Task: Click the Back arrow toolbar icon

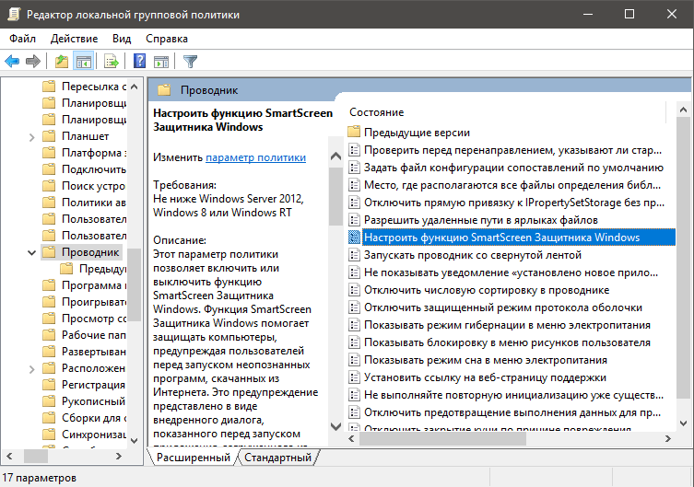Action: pyautogui.click(x=12, y=61)
